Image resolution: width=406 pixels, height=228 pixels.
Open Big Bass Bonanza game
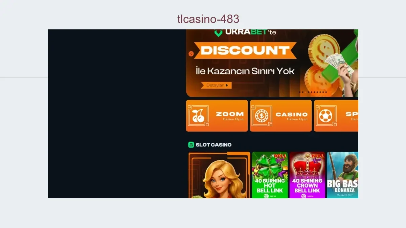click(x=342, y=175)
